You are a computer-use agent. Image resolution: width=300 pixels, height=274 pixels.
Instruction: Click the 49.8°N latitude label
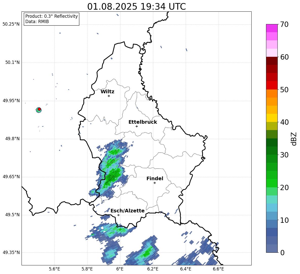12,139
